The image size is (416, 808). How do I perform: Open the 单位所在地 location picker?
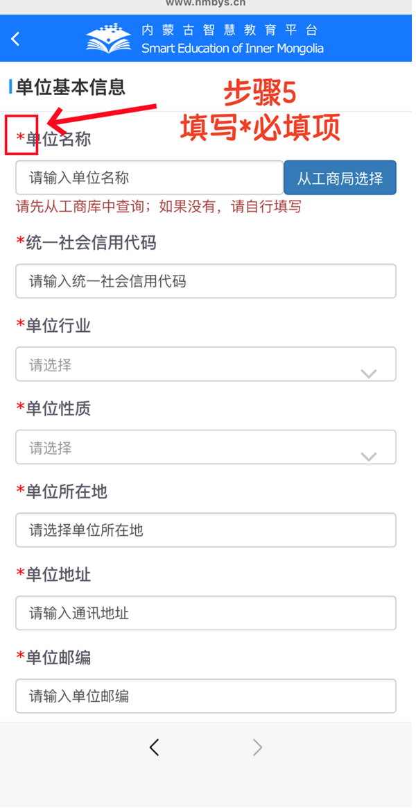(x=205, y=530)
